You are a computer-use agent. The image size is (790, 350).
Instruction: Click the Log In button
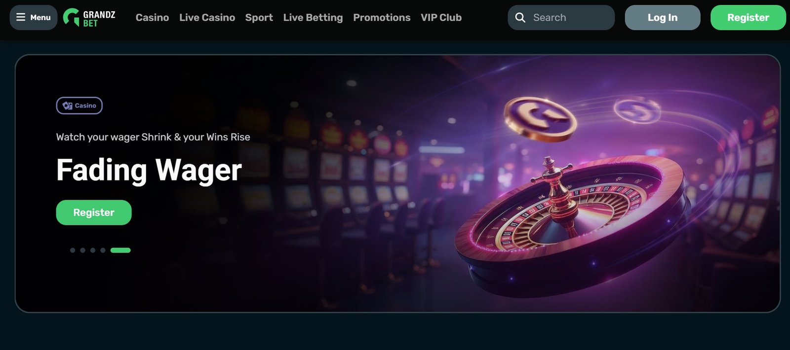pos(663,18)
